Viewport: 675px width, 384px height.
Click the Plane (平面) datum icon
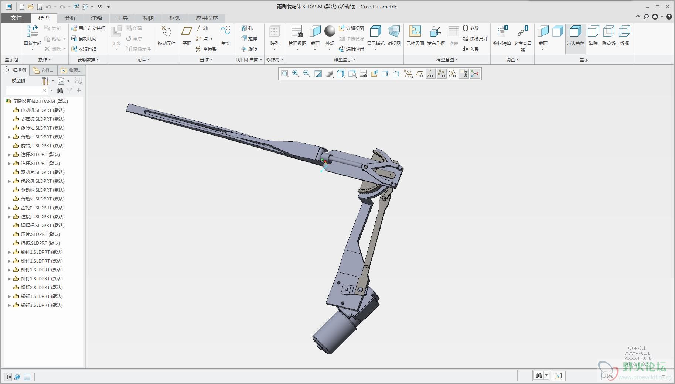[x=187, y=32]
